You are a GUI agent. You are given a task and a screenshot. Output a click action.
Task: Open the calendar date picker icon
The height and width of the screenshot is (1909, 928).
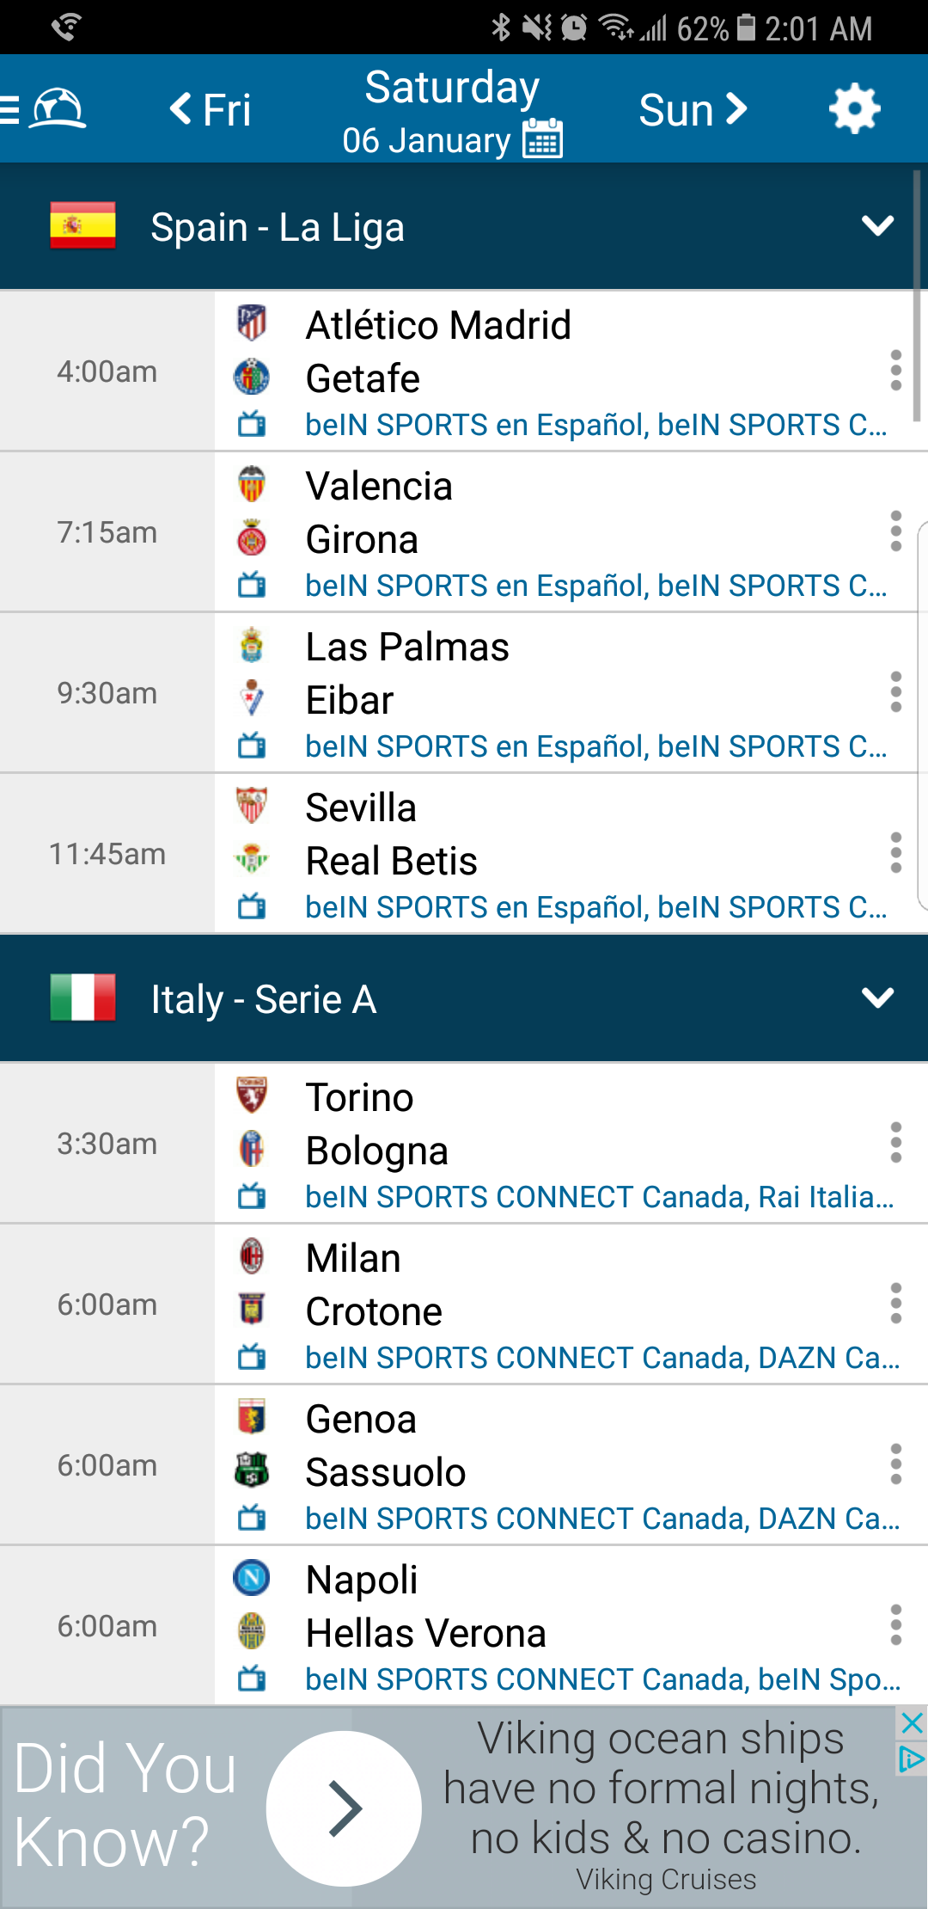pos(543,139)
